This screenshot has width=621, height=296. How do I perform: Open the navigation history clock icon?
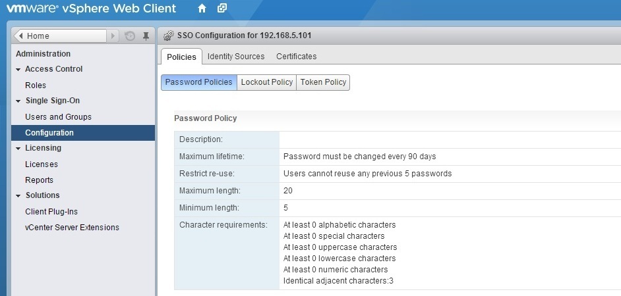(x=130, y=36)
